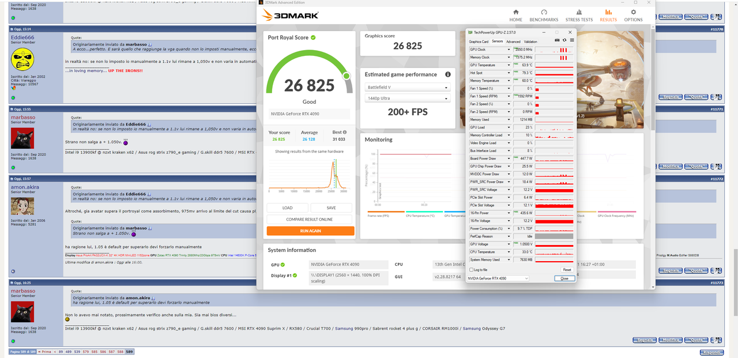Click post number #11770 link

click(x=717, y=29)
